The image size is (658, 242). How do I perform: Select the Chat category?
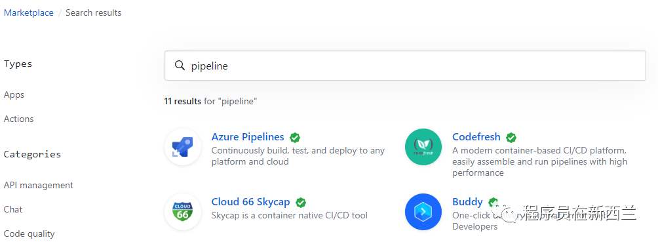(x=13, y=209)
